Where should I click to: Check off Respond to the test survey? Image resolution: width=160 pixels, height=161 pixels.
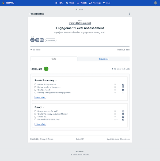pos(35,119)
